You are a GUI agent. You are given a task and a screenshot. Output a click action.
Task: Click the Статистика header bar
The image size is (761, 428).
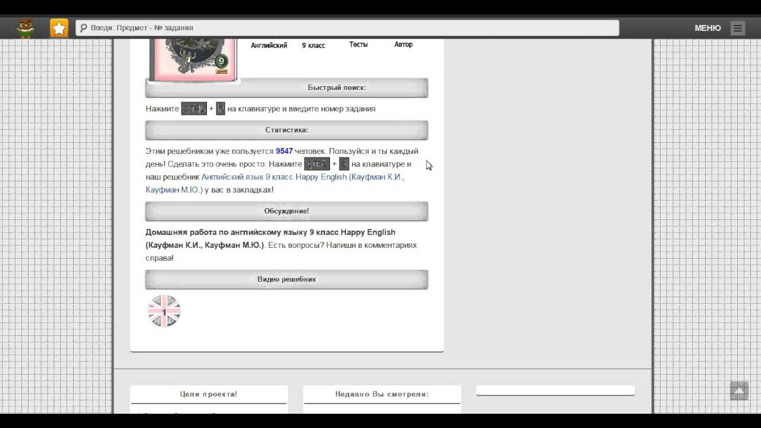[x=287, y=130]
